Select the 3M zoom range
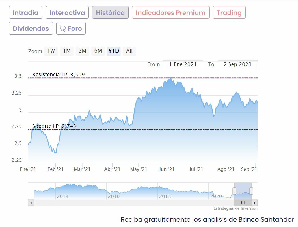 pos(82,51)
